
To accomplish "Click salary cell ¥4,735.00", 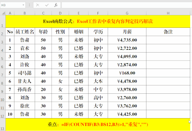I will pos(127,40).
